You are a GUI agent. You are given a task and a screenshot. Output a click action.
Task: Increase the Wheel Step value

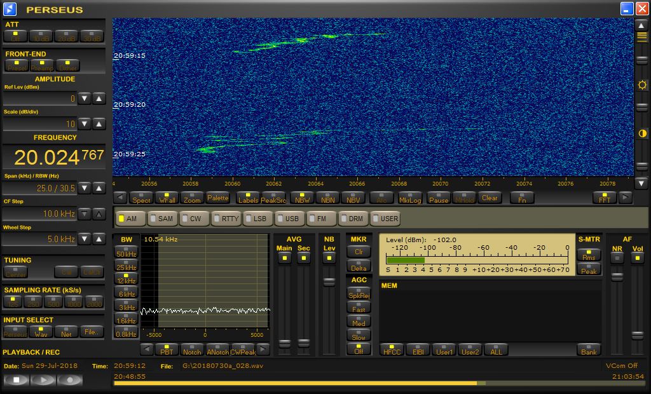pyautogui.click(x=99, y=239)
